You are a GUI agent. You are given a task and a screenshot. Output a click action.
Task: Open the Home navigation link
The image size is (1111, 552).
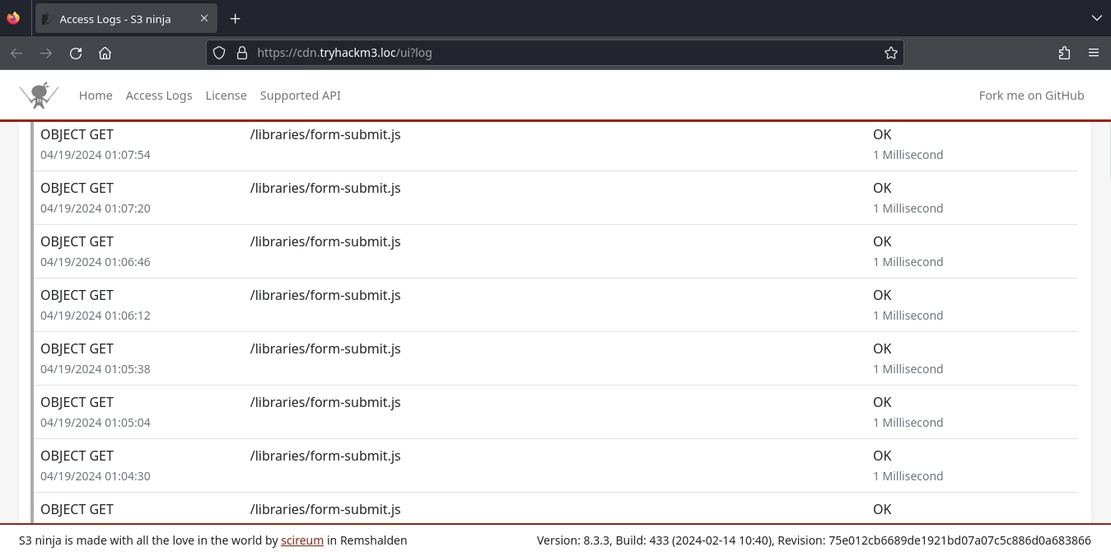coord(96,96)
